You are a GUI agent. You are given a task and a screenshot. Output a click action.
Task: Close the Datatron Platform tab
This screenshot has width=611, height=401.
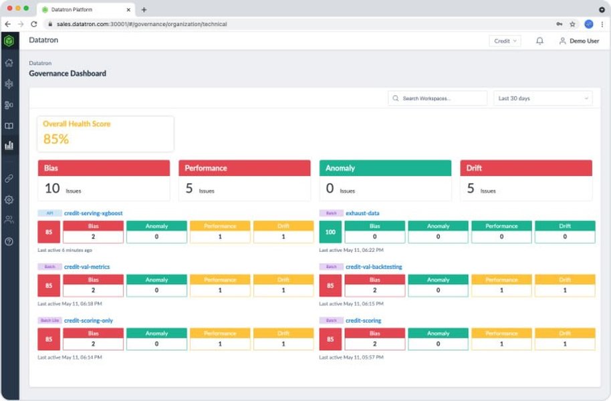tap(128, 10)
